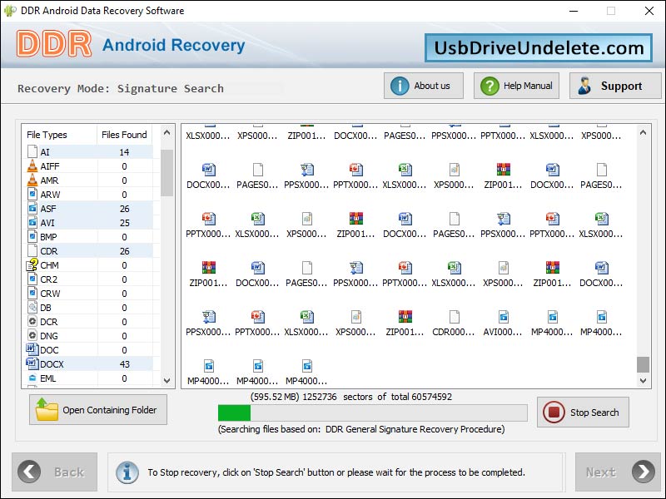Viewport: 666px width, 499px height.
Task: Click the DNG file type icon
Action: (32, 336)
